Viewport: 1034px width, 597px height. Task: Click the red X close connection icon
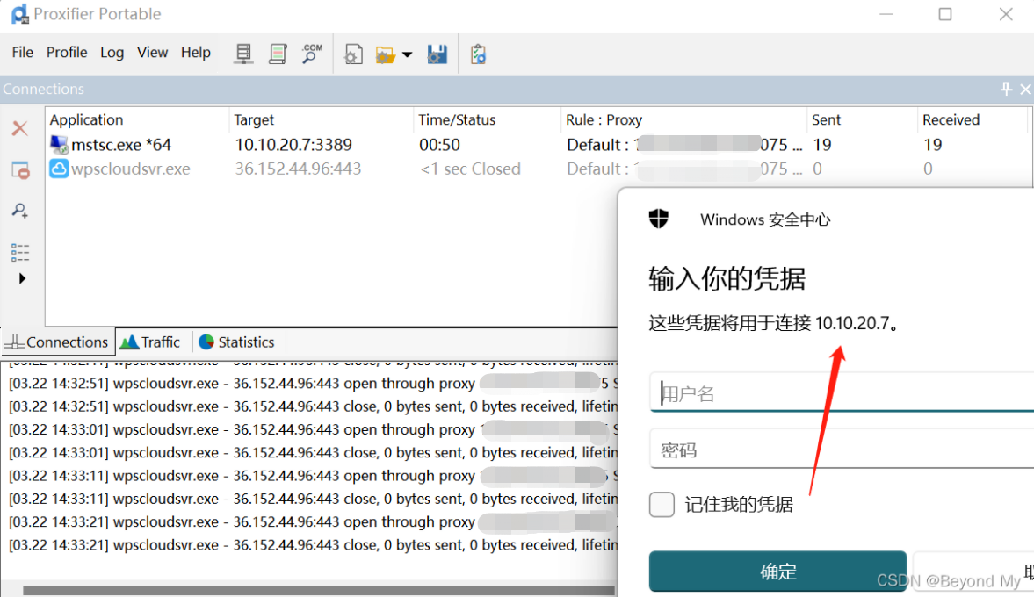click(x=20, y=128)
